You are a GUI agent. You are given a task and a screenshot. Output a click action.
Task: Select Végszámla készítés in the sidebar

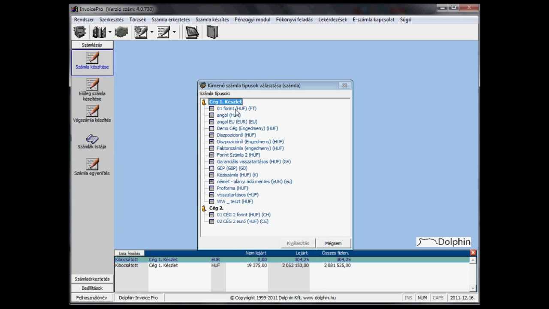click(x=92, y=114)
